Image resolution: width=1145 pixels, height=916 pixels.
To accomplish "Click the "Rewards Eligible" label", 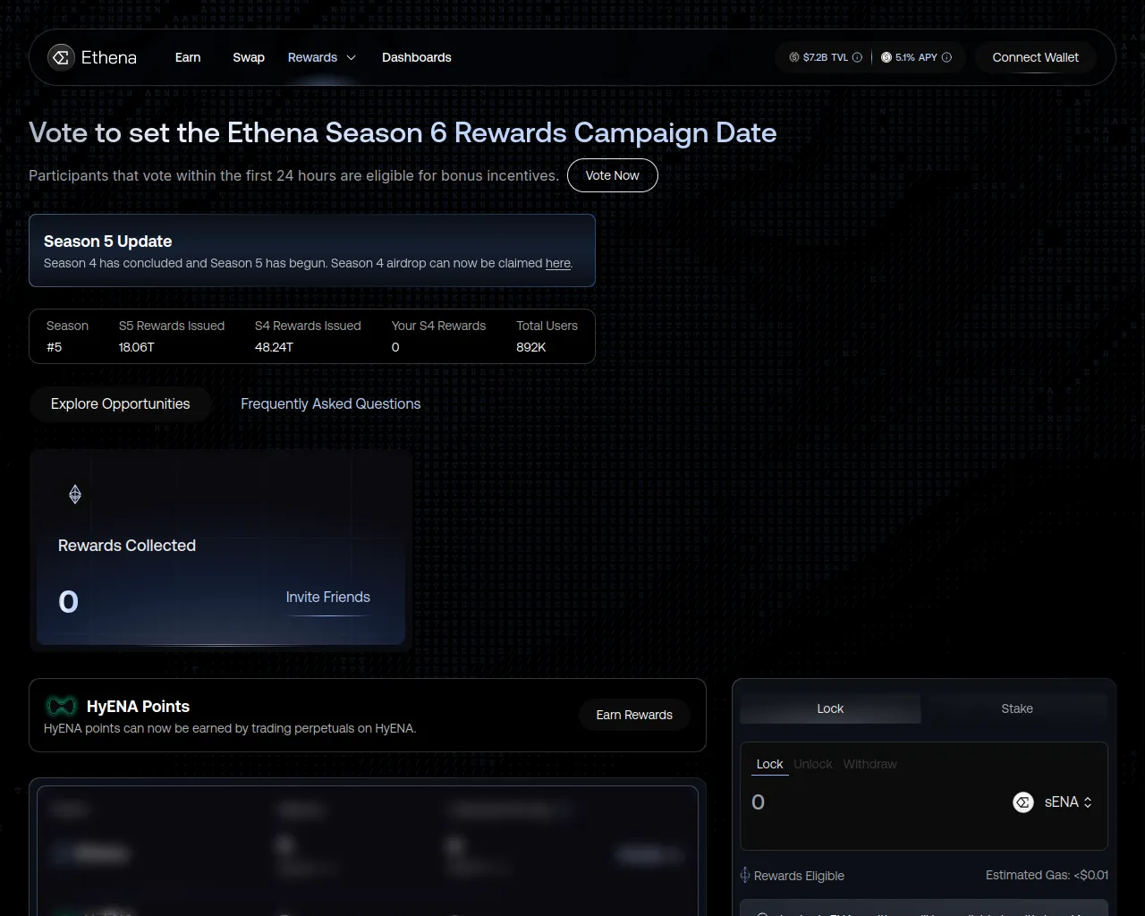I will click(x=799, y=876).
